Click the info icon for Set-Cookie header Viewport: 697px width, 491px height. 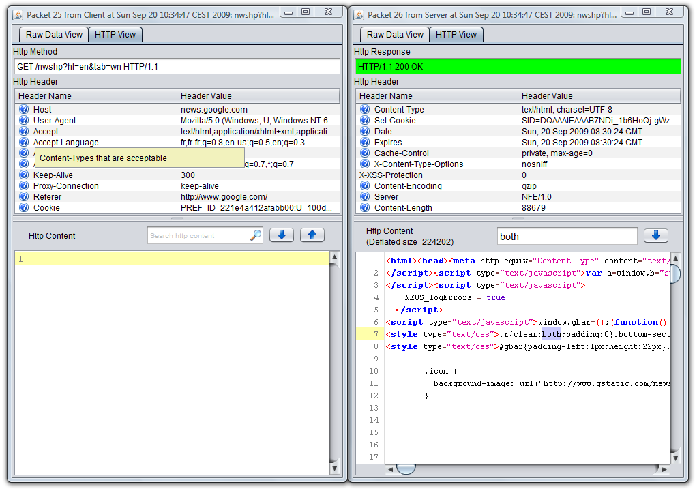[x=365, y=121]
